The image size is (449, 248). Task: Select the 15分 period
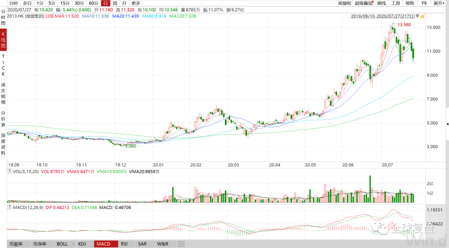click(x=65, y=3)
